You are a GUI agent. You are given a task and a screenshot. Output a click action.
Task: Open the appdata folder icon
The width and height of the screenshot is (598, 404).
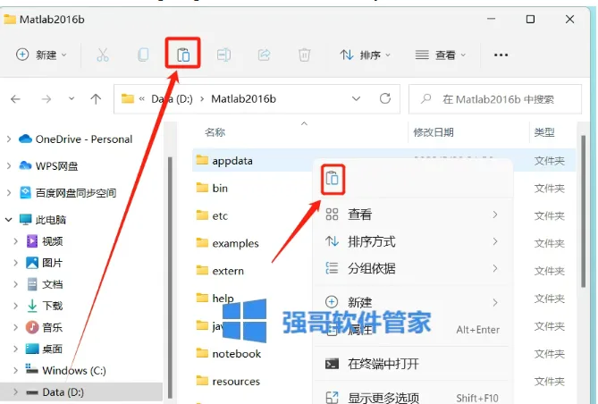pos(202,160)
